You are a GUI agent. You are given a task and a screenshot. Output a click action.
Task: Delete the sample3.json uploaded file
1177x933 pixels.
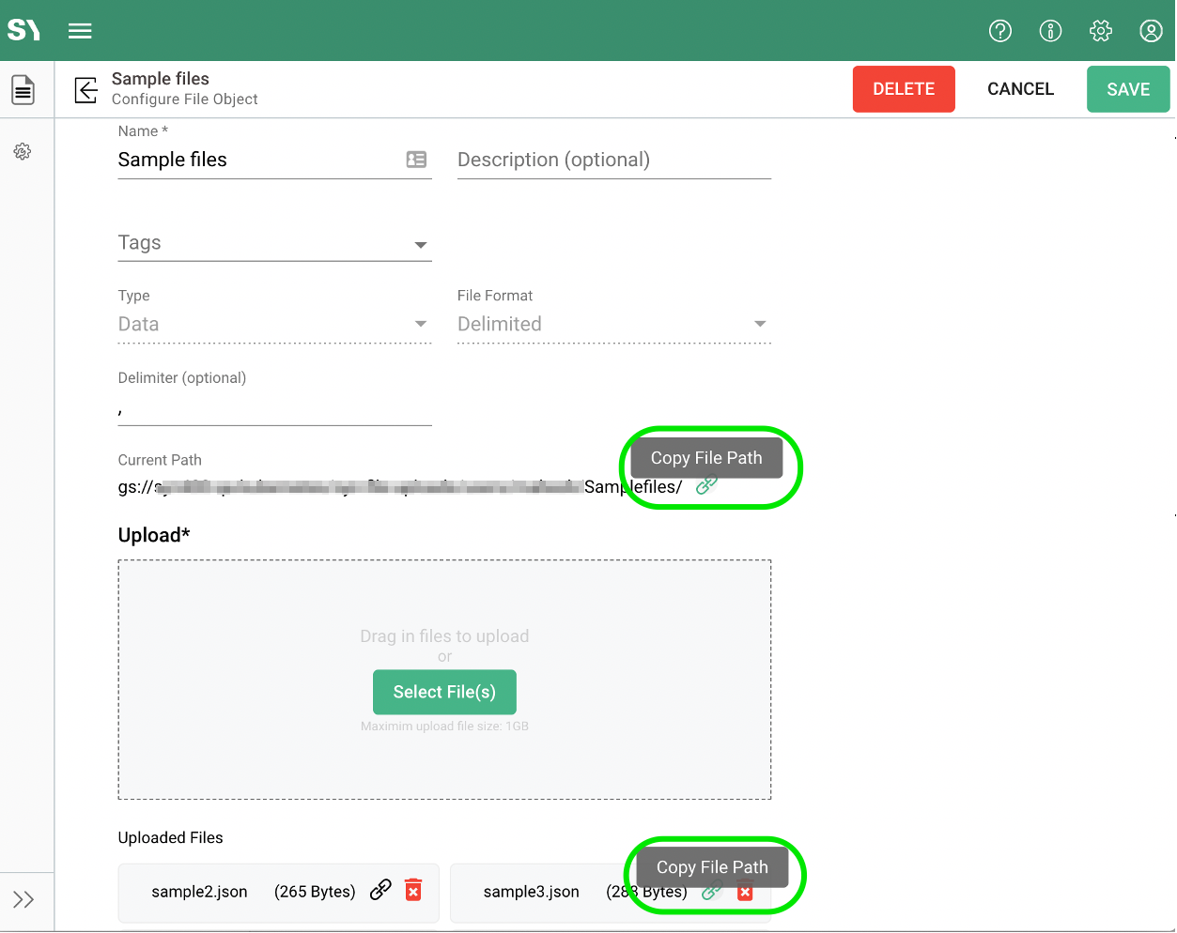pyautogui.click(x=745, y=893)
